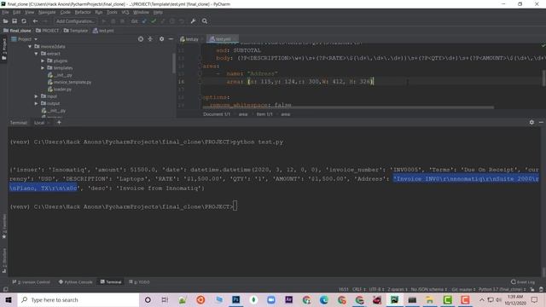Open the Window menu
This screenshot has height=307, width=546.
pos(141,12)
